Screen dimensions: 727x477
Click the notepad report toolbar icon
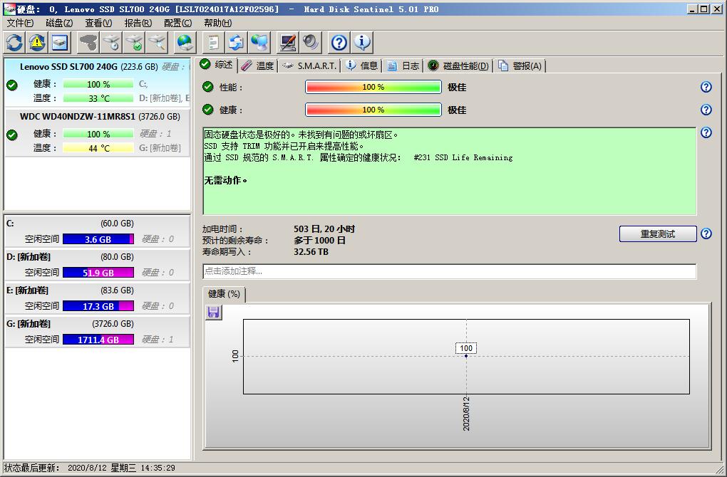213,43
